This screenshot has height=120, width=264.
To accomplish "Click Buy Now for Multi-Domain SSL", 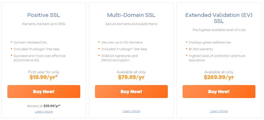I will [131, 92].
